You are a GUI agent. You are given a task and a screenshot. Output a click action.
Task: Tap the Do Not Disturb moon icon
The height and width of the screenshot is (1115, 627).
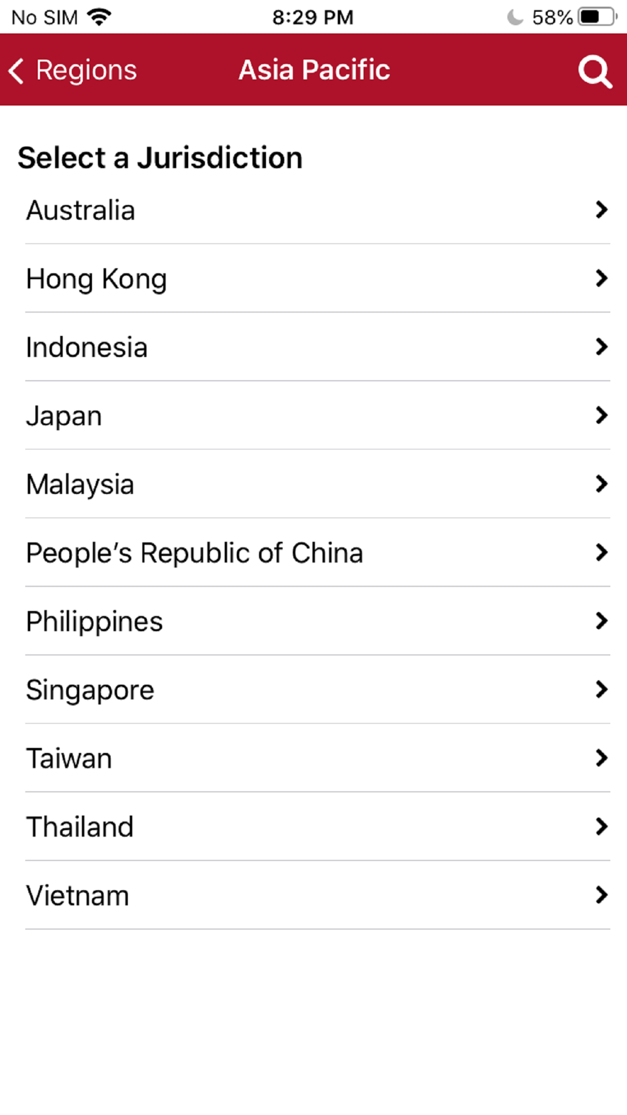pyautogui.click(x=515, y=17)
